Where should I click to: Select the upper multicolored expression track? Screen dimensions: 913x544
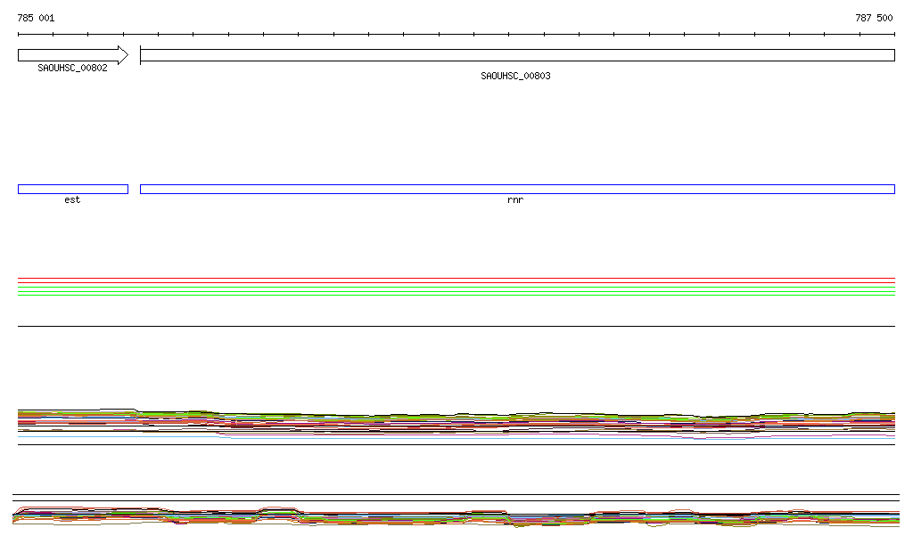point(455,423)
